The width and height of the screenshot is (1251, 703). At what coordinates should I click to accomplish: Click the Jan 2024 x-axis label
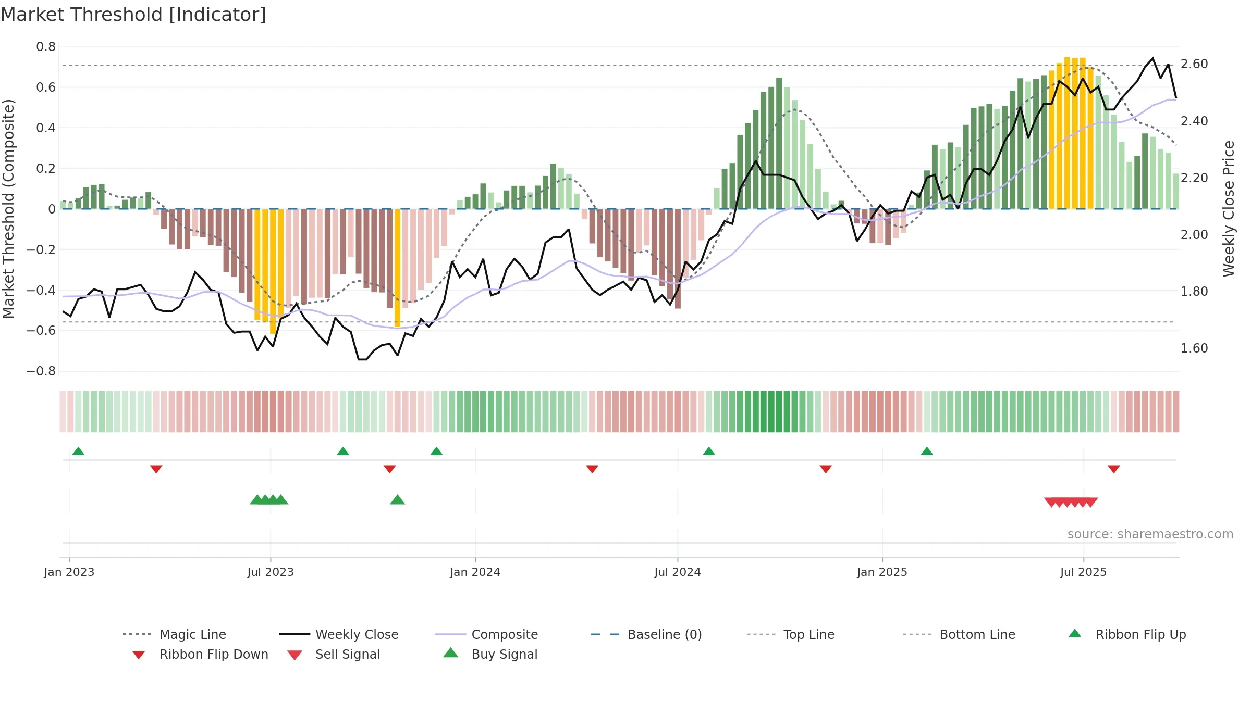tap(475, 572)
